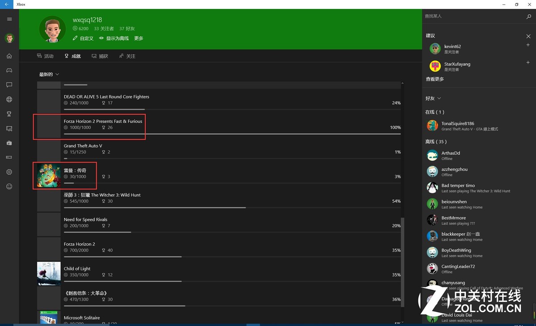This screenshot has height=326, width=536.
Task: Go to Home in the sidebar
Action: (x=9, y=56)
